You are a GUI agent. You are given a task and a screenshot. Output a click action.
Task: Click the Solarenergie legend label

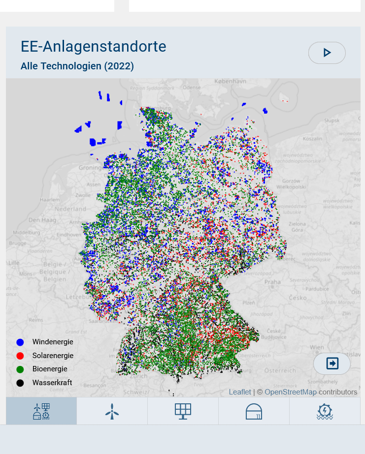coord(53,356)
